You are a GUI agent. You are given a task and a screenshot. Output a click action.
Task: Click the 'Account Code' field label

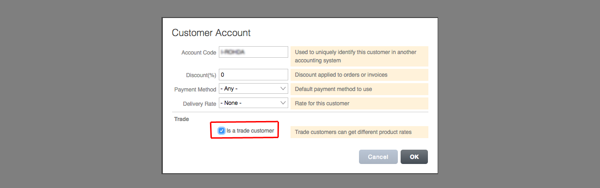(x=198, y=53)
